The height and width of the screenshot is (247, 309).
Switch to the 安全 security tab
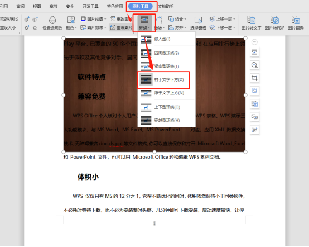tap(70, 7)
